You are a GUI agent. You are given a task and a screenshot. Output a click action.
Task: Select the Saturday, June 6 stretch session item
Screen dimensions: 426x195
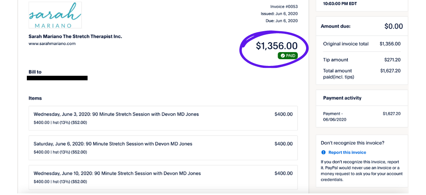[x=163, y=148]
